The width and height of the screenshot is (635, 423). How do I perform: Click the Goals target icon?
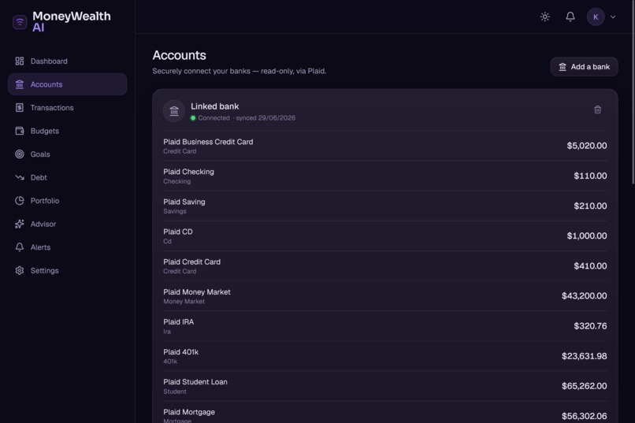[20, 154]
